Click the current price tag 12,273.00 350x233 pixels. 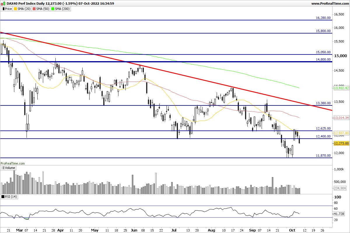(x=341, y=143)
